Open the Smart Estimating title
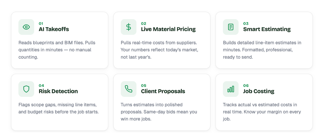 [x=267, y=29]
